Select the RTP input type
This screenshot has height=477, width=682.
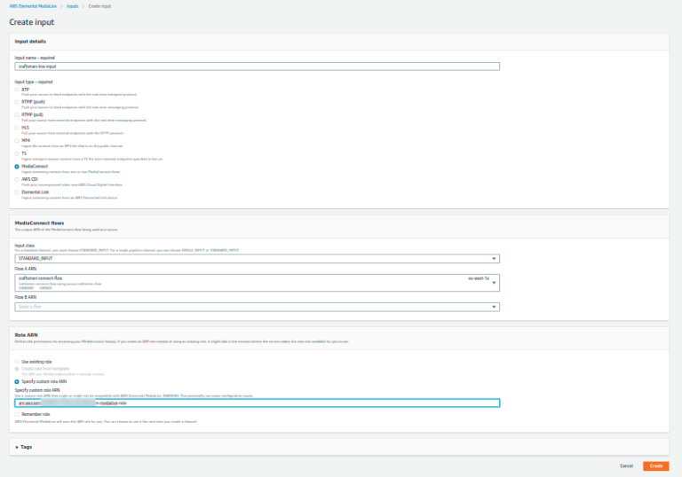[x=17, y=90]
